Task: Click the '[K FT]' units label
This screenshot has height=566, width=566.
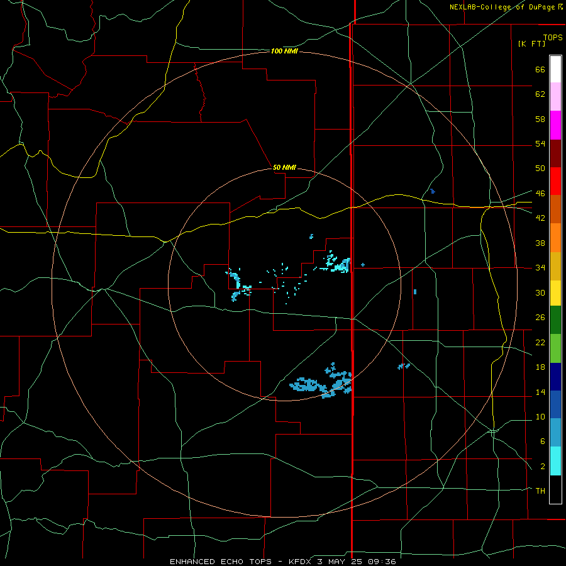Action: click(x=531, y=43)
